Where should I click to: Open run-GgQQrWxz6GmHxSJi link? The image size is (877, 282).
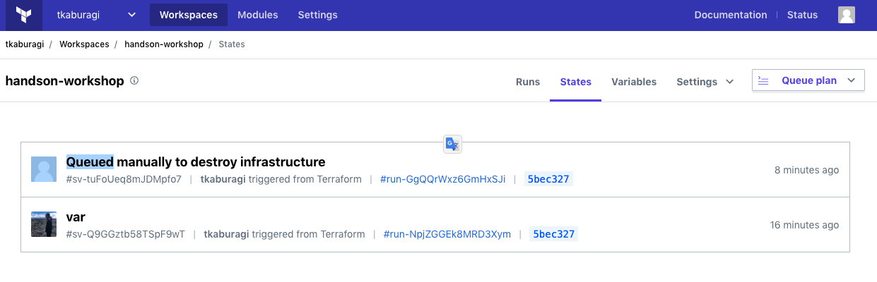442,179
